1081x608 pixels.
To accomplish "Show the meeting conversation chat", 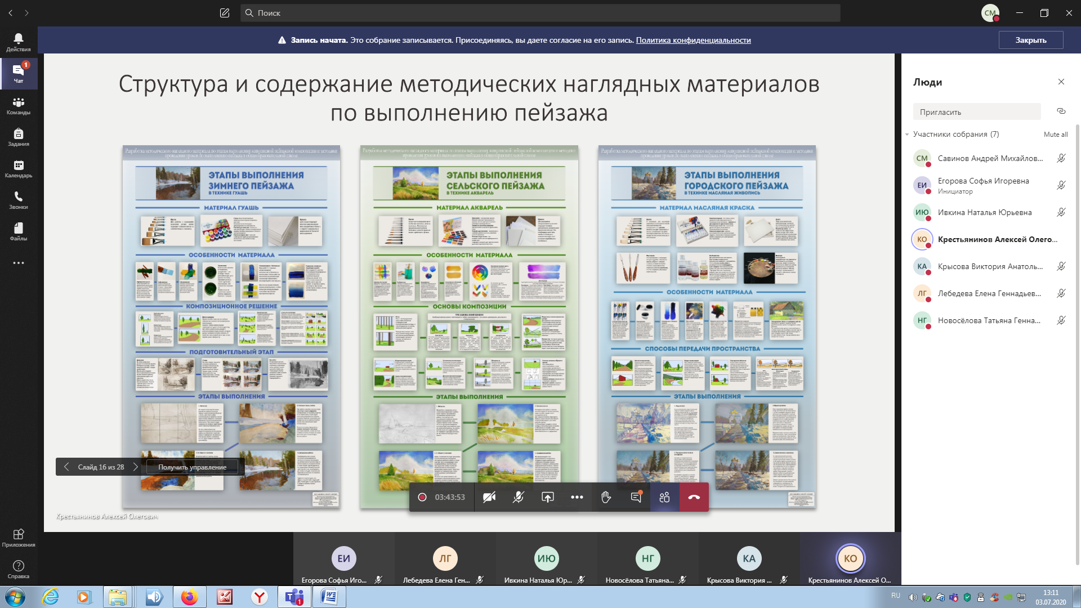I will point(636,497).
